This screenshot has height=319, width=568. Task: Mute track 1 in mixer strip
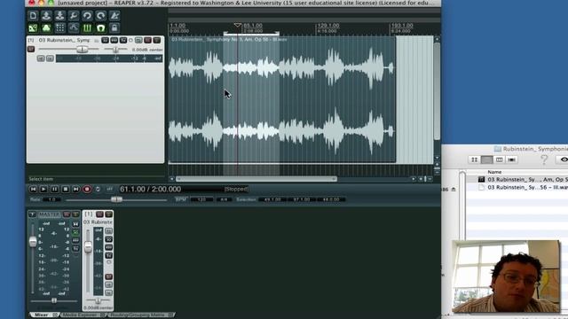pos(99,214)
